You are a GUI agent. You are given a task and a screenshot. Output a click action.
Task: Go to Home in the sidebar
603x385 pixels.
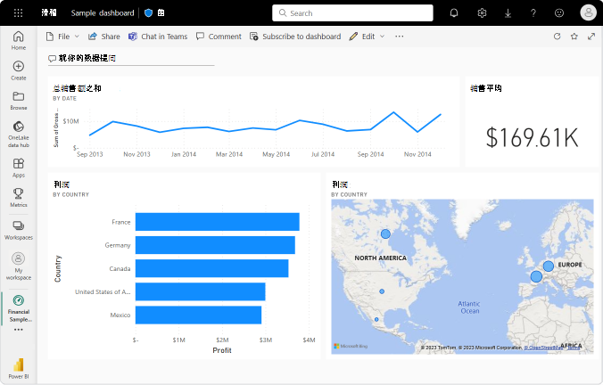(x=19, y=41)
